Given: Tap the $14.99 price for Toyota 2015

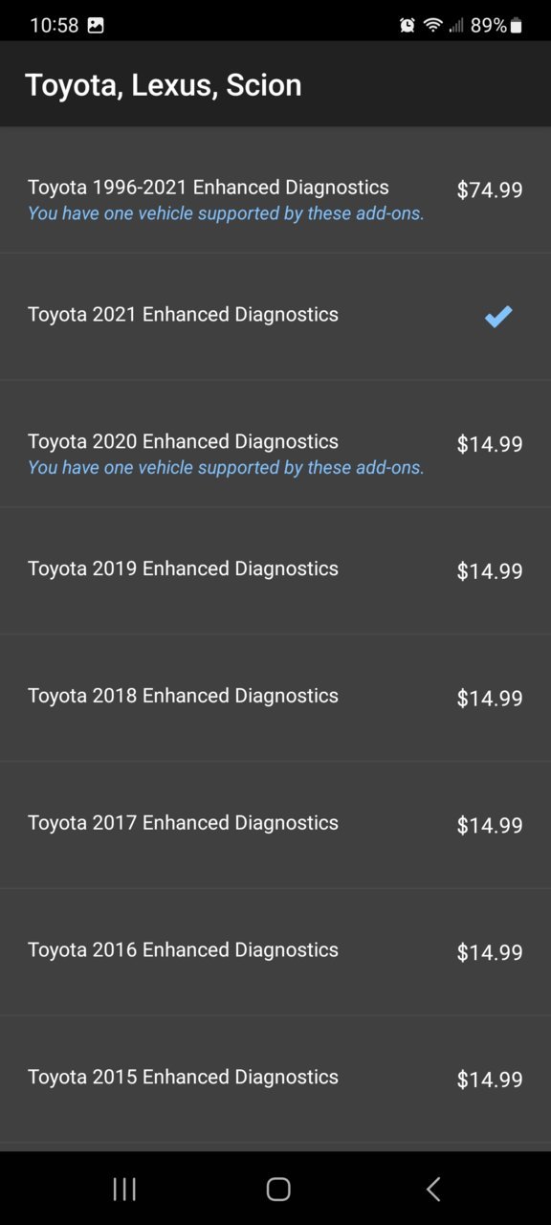Looking at the screenshot, I should coord(490,1080).
